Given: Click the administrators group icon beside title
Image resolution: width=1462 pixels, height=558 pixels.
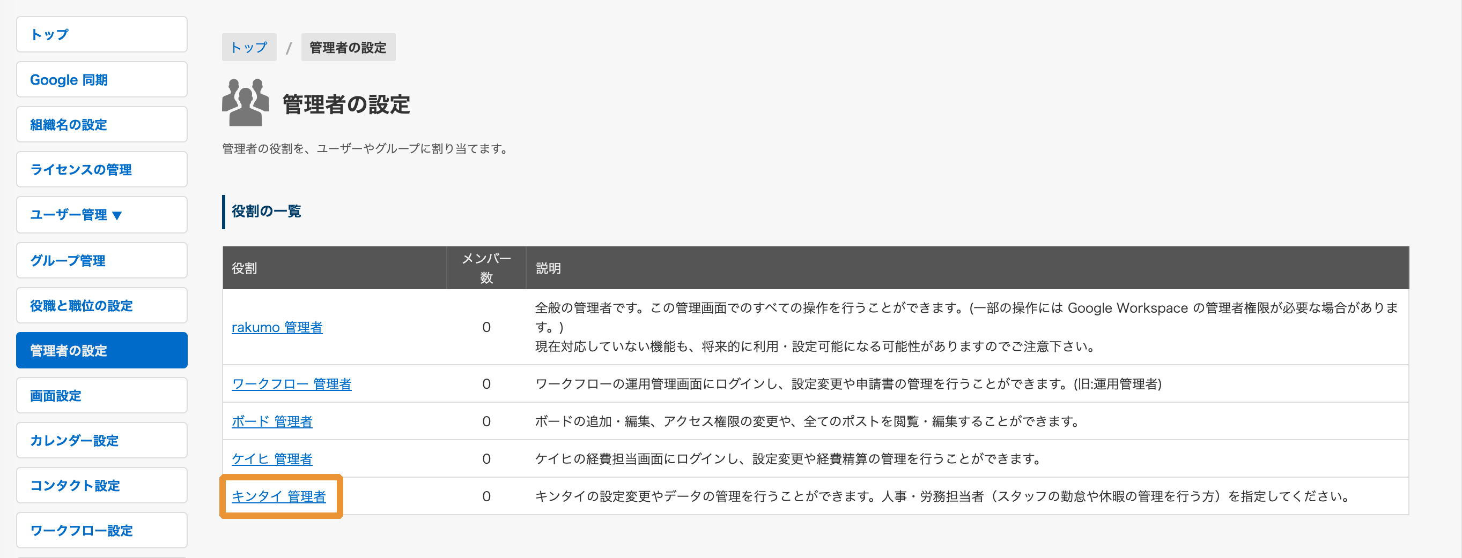Looking at the screenshot, I should tap(245, 102).
